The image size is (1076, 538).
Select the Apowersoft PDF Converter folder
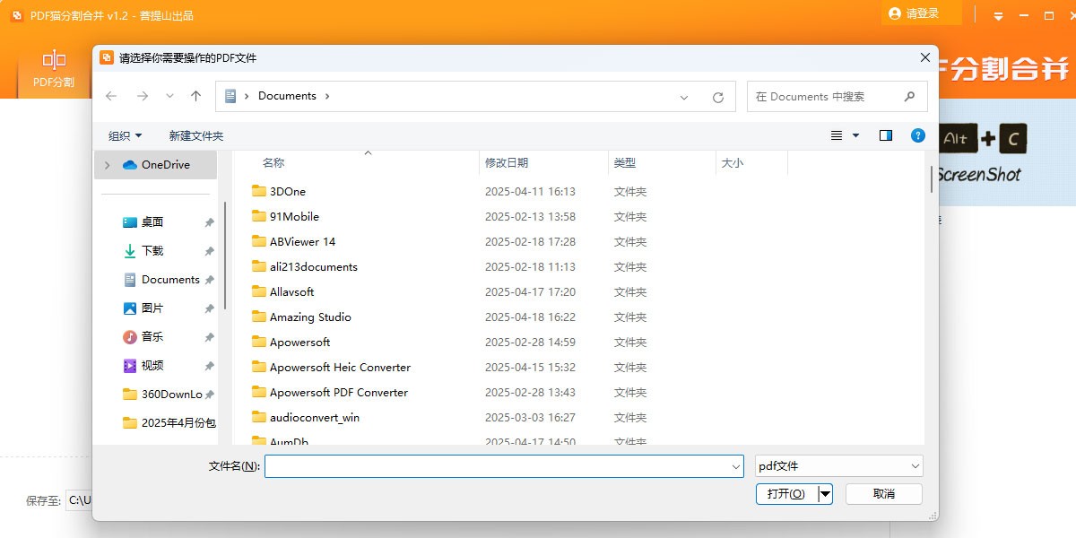pos(338,393)
